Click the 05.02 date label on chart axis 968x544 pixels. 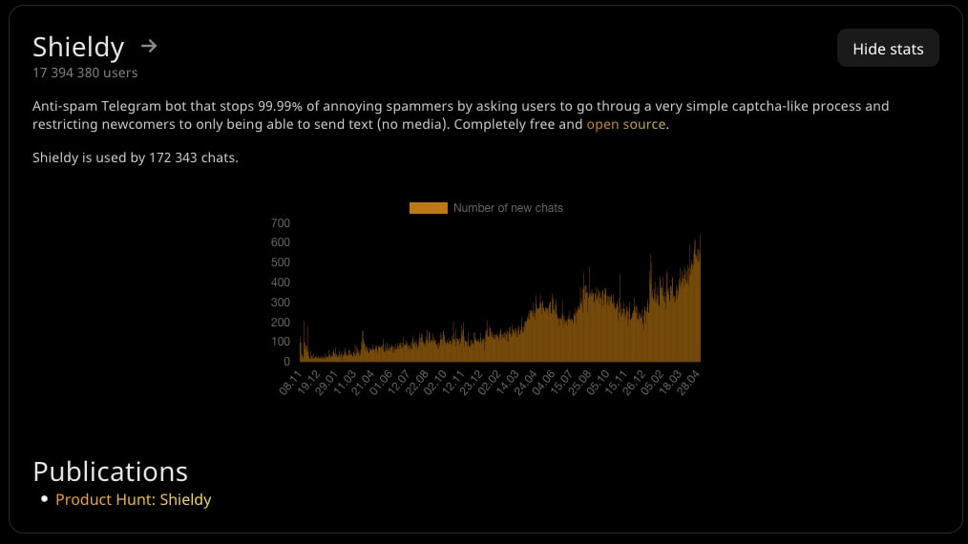pos(652,383)
